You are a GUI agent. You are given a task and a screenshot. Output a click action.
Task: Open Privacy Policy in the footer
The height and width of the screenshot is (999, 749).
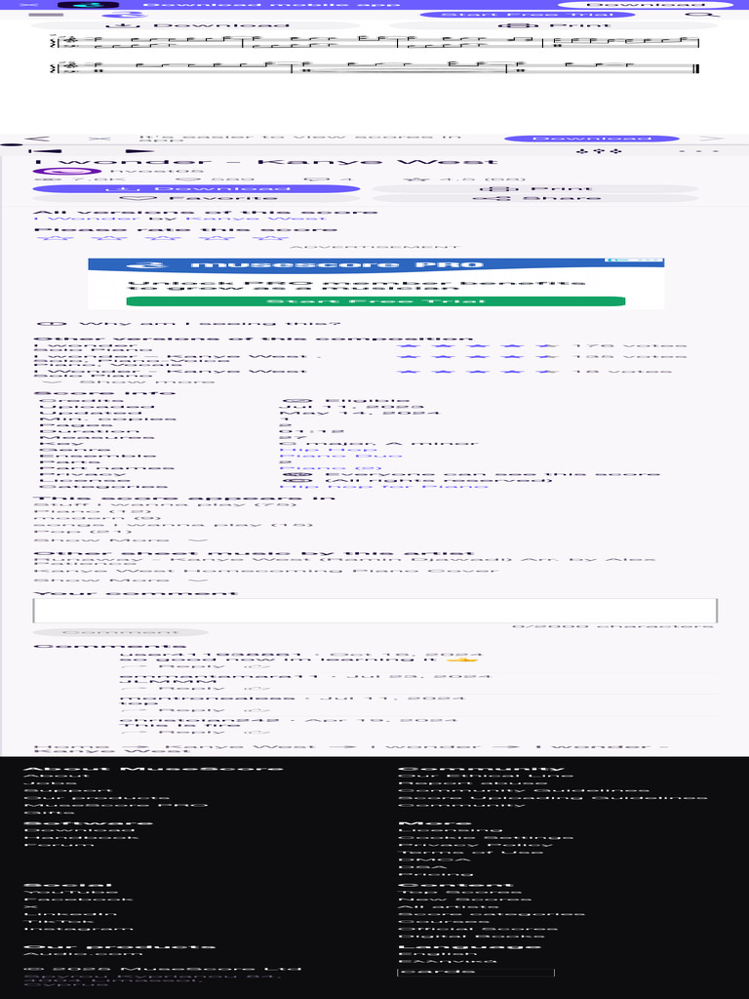tap(476, 846)
